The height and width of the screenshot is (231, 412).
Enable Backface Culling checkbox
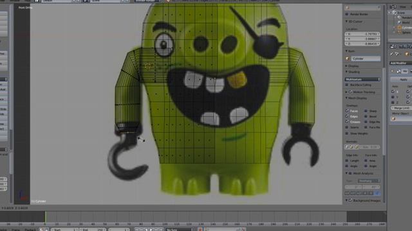tap(347, 85)
